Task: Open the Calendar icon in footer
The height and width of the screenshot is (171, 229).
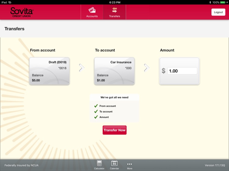Action: (x=114, y=163)
